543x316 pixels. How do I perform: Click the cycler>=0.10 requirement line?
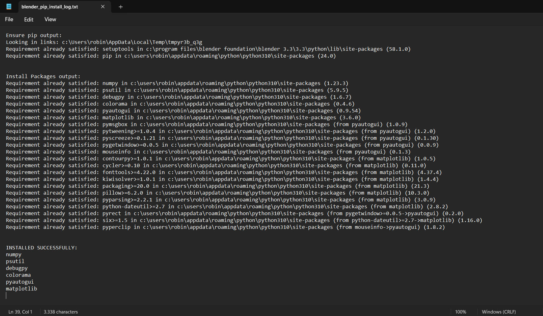[216, 165]
